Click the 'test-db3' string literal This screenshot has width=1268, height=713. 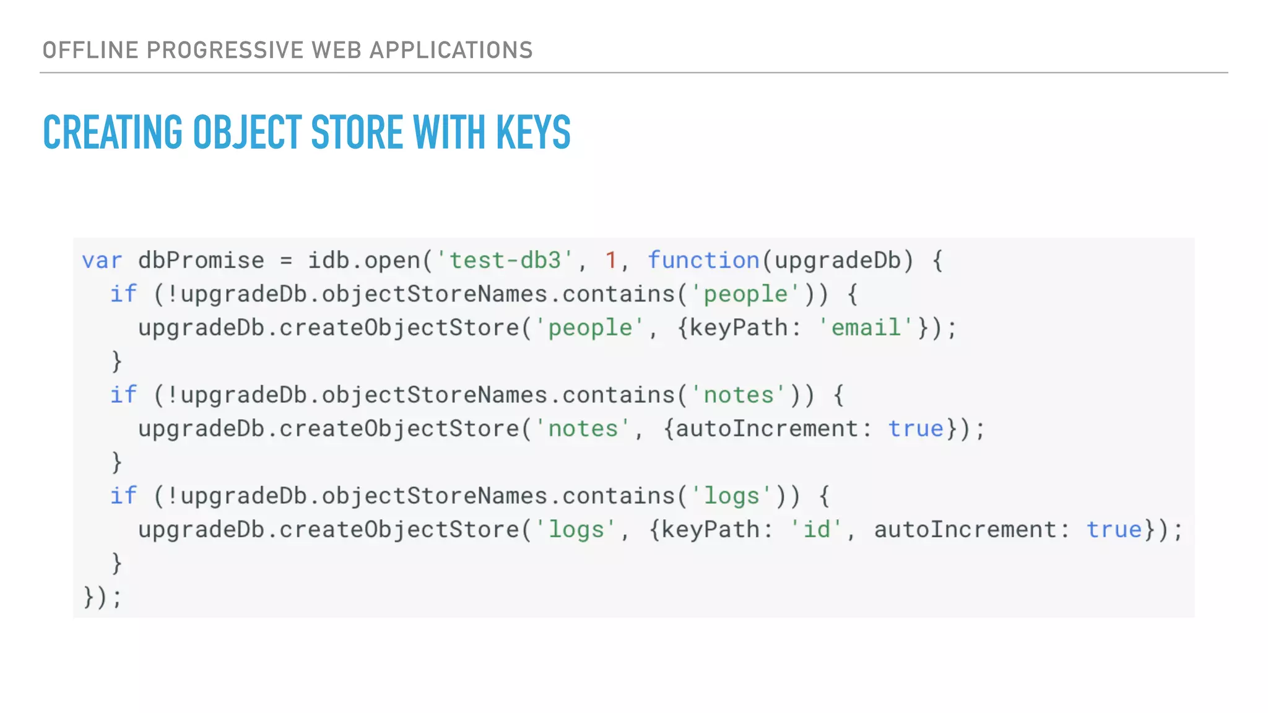(x=505, y=261)
